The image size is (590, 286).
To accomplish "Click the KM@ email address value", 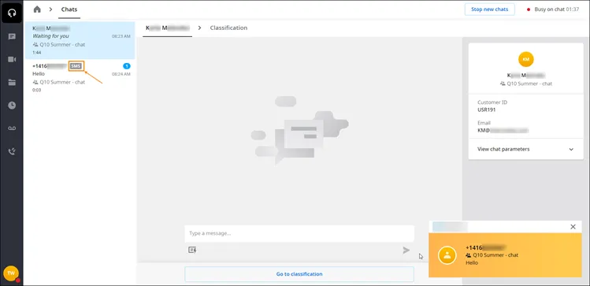I will click(x=503, y=131).
